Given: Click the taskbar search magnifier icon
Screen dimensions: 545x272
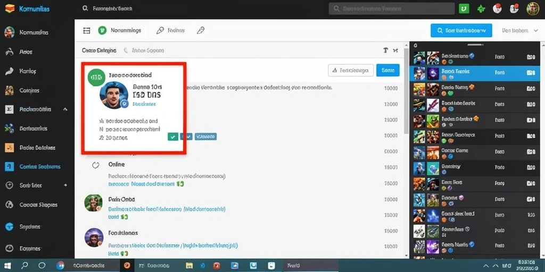Looking at the screenshot, I should coord(24,266).
